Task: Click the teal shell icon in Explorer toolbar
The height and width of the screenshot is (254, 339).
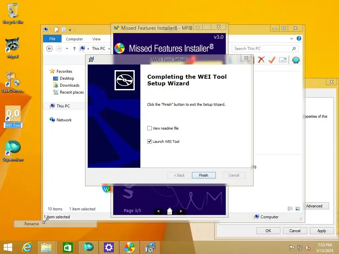Action: pyautogui.click(x=296, y=60)
